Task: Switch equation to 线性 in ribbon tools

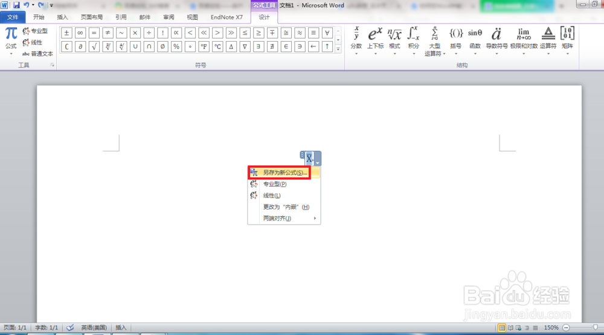Action: pos(33,42)
